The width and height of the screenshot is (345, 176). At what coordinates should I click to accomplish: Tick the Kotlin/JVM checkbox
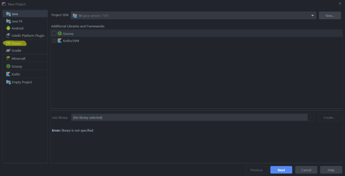click(x=54, y=41)
